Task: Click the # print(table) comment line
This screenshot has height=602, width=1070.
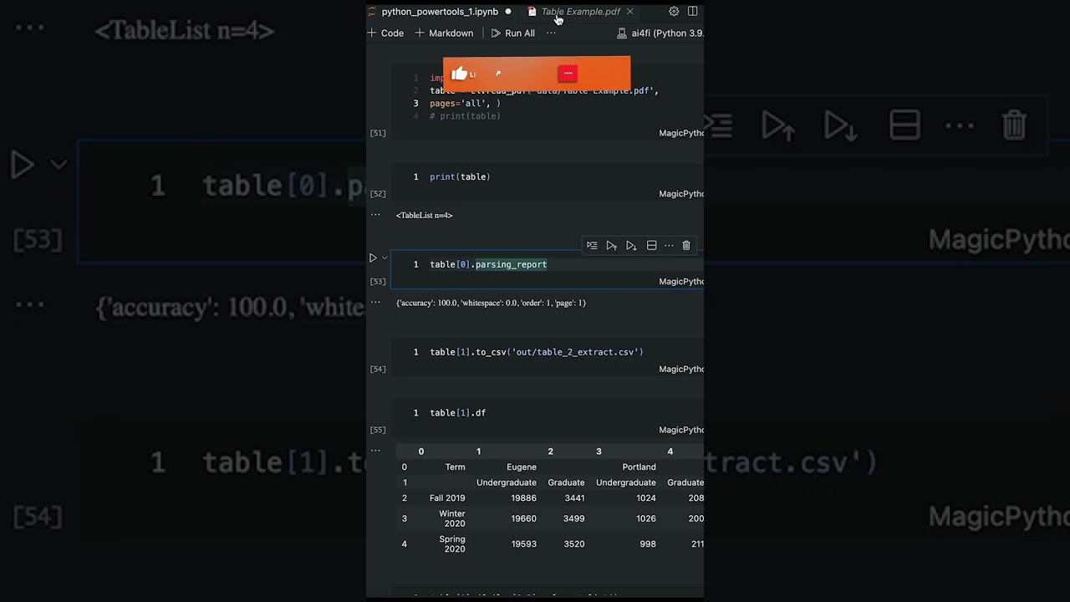Action: (465, 116)
